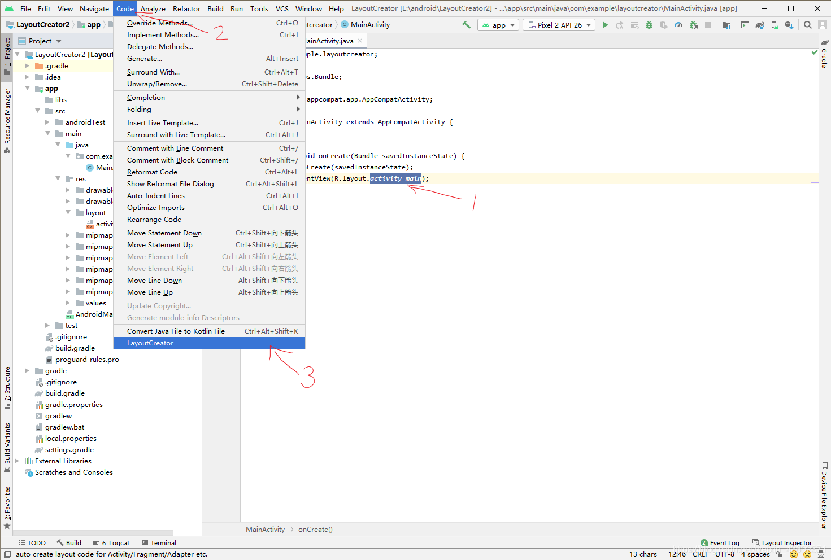
Task: Choose Optimize Imports menu entry
Action: (209, 208)
